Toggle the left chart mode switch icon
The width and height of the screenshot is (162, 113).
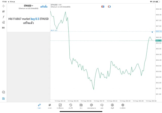click(103, 7)
